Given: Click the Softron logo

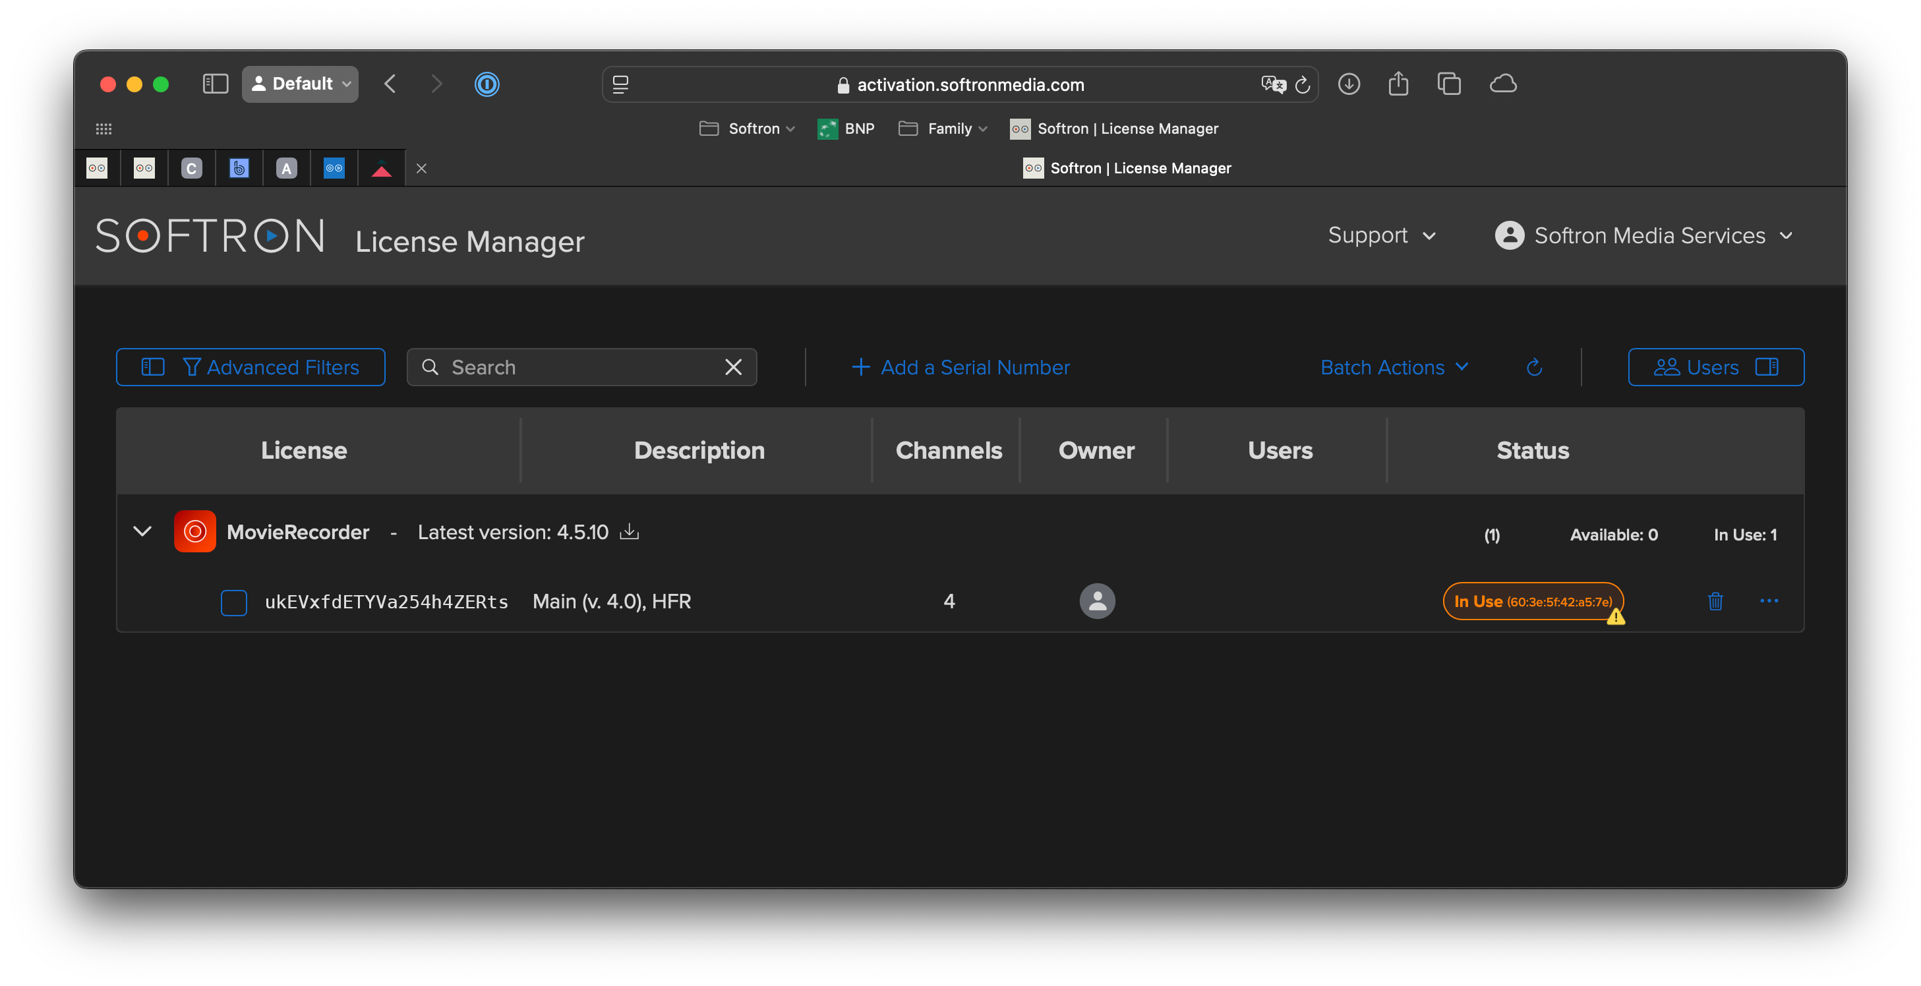Looking at the screenshot, I should click(210, 236).
